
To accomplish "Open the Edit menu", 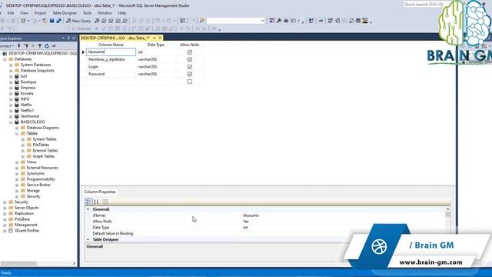I will [11, 13].
